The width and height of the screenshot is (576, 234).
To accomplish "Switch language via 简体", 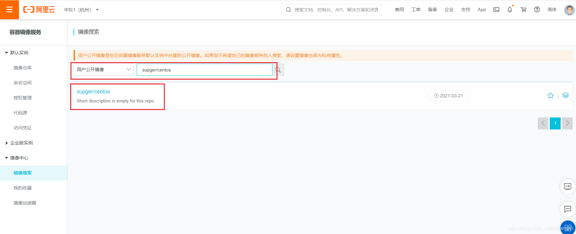I will (552, 10).
